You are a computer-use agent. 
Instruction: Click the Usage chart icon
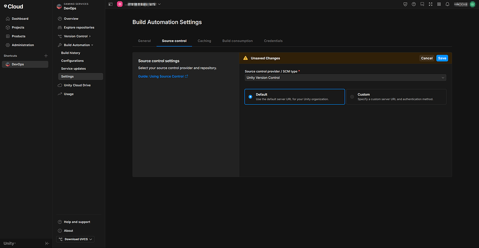(60, 94)
